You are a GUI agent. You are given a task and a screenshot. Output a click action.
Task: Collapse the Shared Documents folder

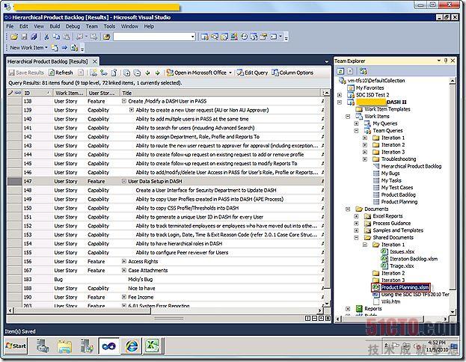[356, 238]
